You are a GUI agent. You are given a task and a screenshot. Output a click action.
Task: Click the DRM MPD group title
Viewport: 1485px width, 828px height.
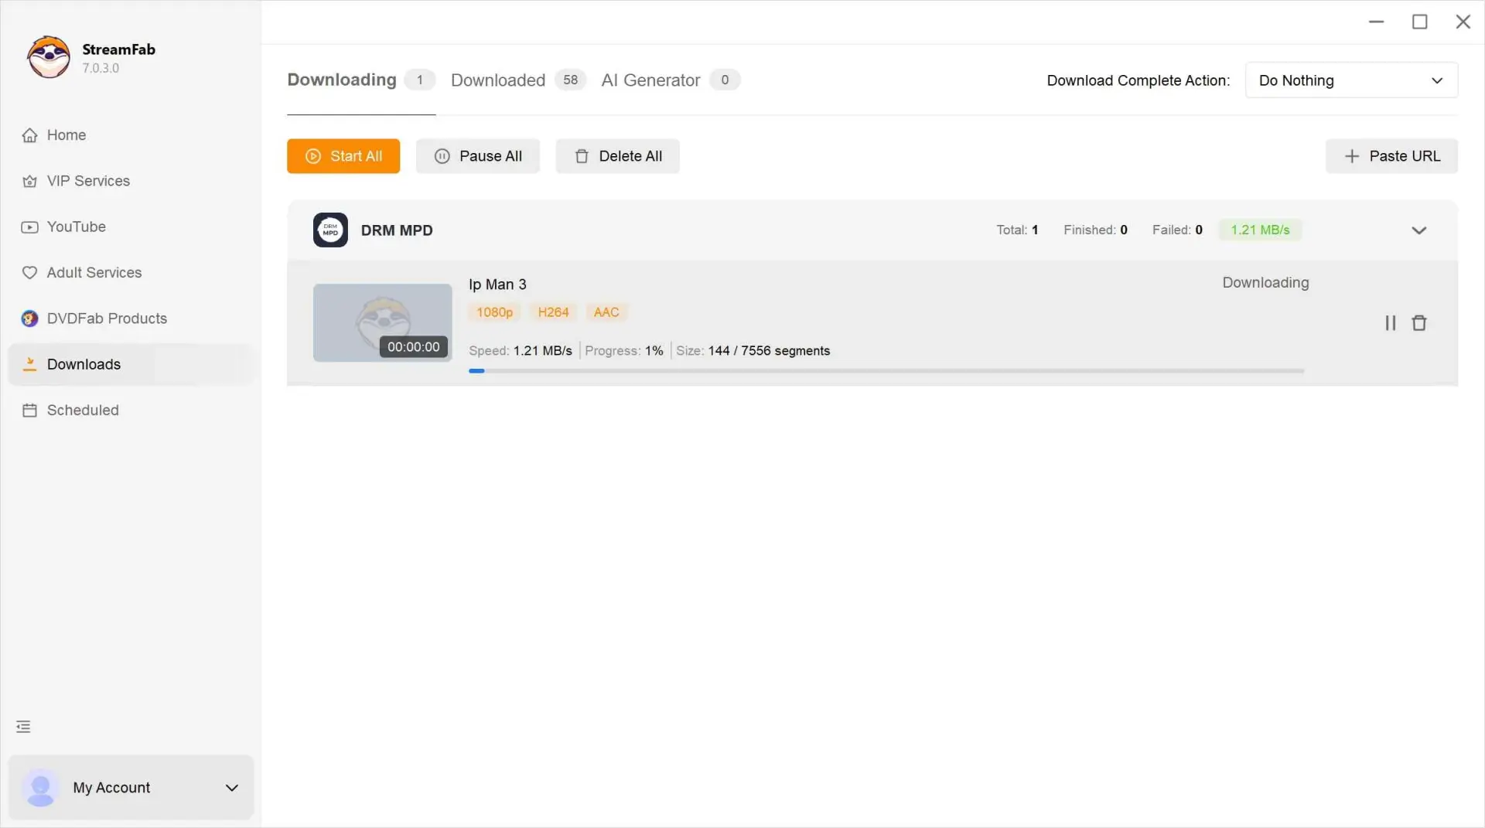(x=397, y=230)
